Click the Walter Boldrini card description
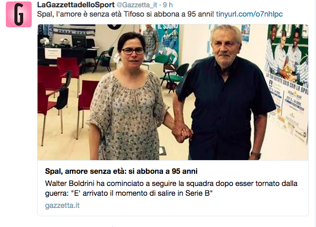Screen dimensions: 316x227 pos(171,188)
